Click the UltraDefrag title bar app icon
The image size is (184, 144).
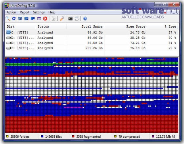[x=7, y=6]
